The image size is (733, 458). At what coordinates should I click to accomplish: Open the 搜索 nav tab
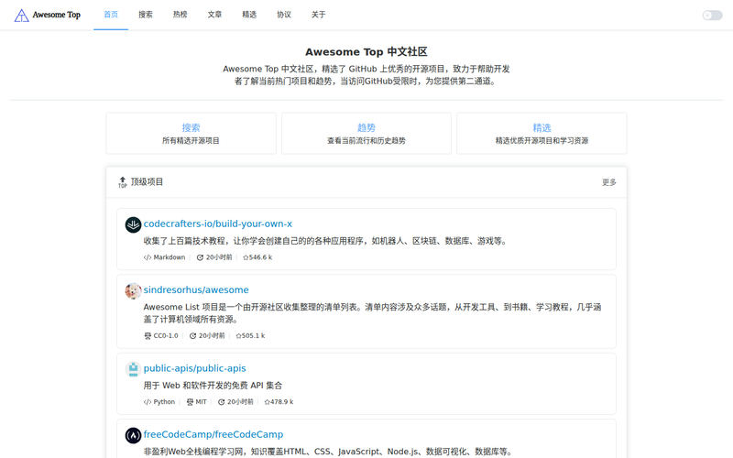[146, 15]
